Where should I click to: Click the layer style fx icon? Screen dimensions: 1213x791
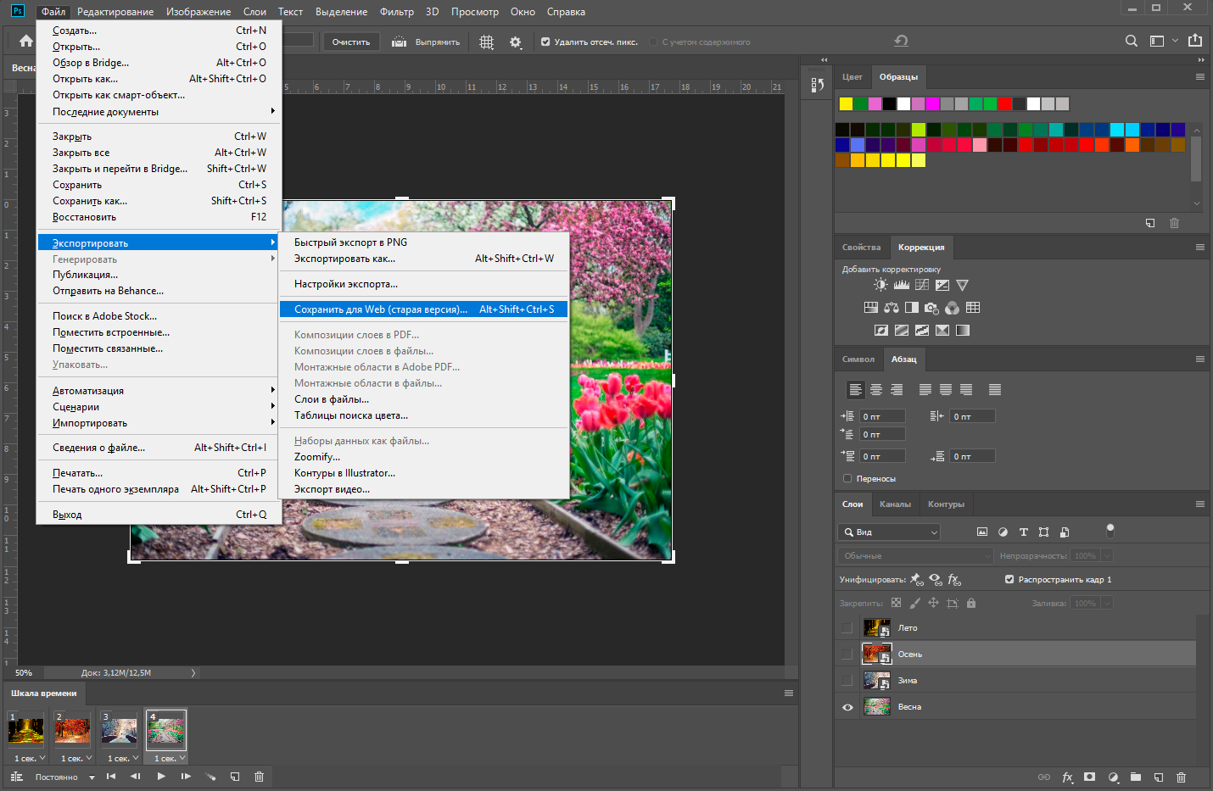pyautogui.click(x=1067, y=777)
